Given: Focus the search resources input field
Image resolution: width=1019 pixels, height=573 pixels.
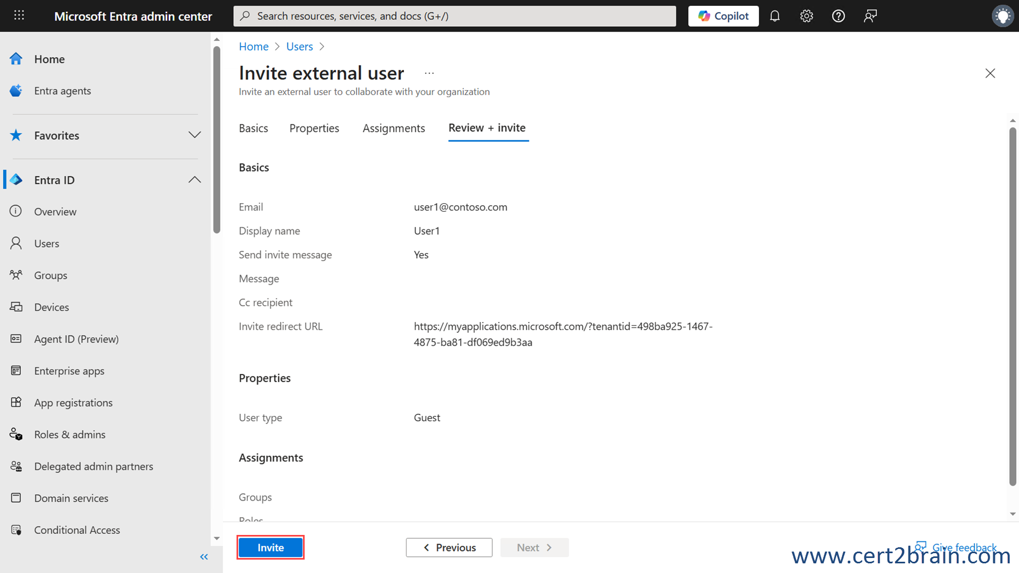Looking at the screenshot, I should 455,16.
